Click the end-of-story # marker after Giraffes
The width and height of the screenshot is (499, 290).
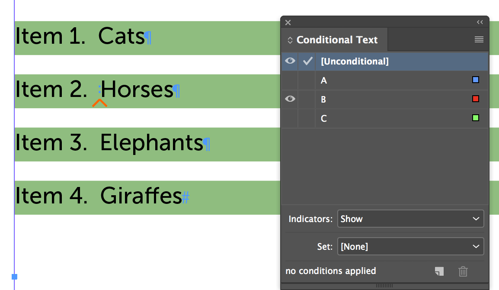(x=186, y=197)
